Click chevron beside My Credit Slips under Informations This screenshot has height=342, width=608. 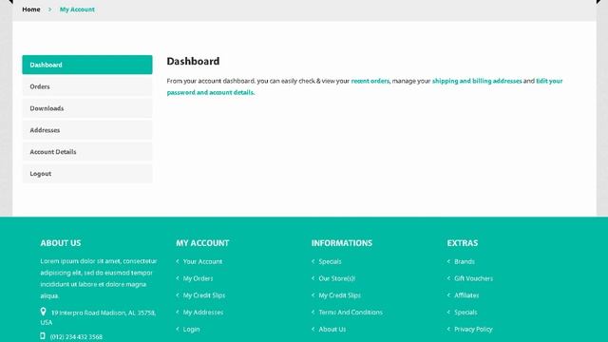[313, 295]
